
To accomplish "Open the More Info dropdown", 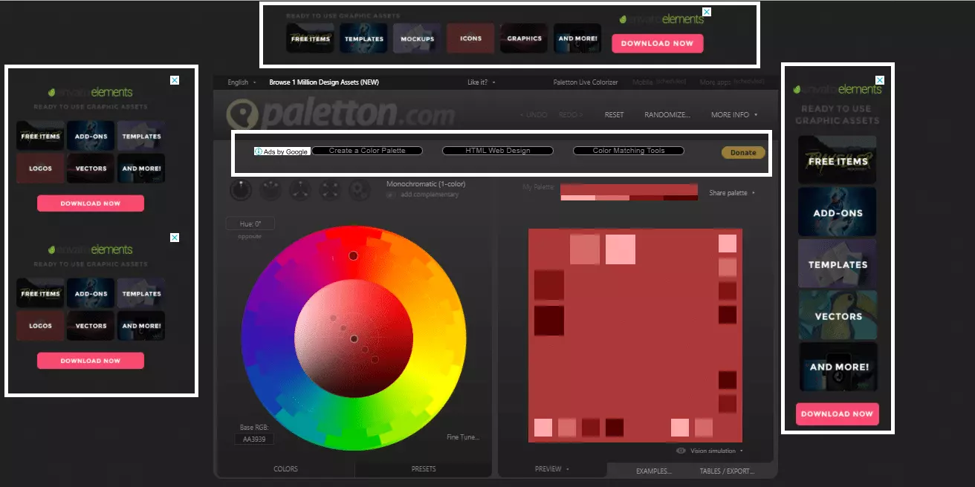I will click(734, 115).
